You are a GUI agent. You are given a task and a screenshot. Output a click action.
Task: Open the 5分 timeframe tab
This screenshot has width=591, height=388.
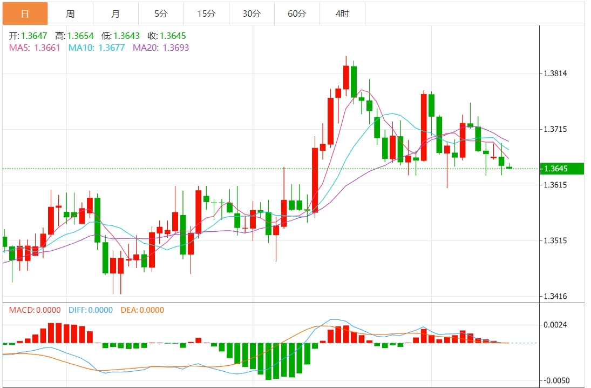pos(161,14)
